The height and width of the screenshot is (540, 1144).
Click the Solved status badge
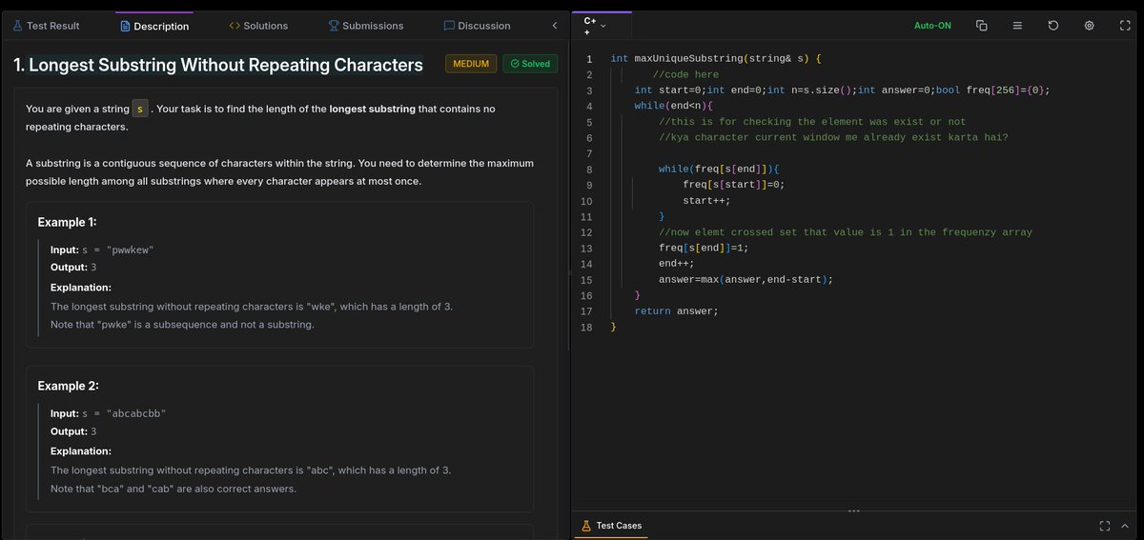coord(530,64)
